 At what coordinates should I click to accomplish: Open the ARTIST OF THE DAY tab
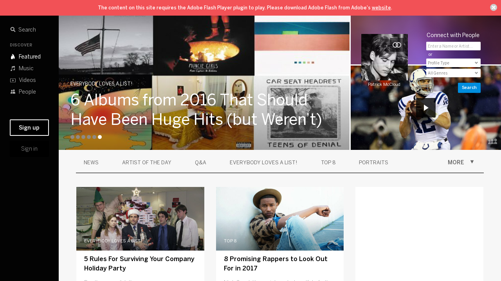[147, 162]
